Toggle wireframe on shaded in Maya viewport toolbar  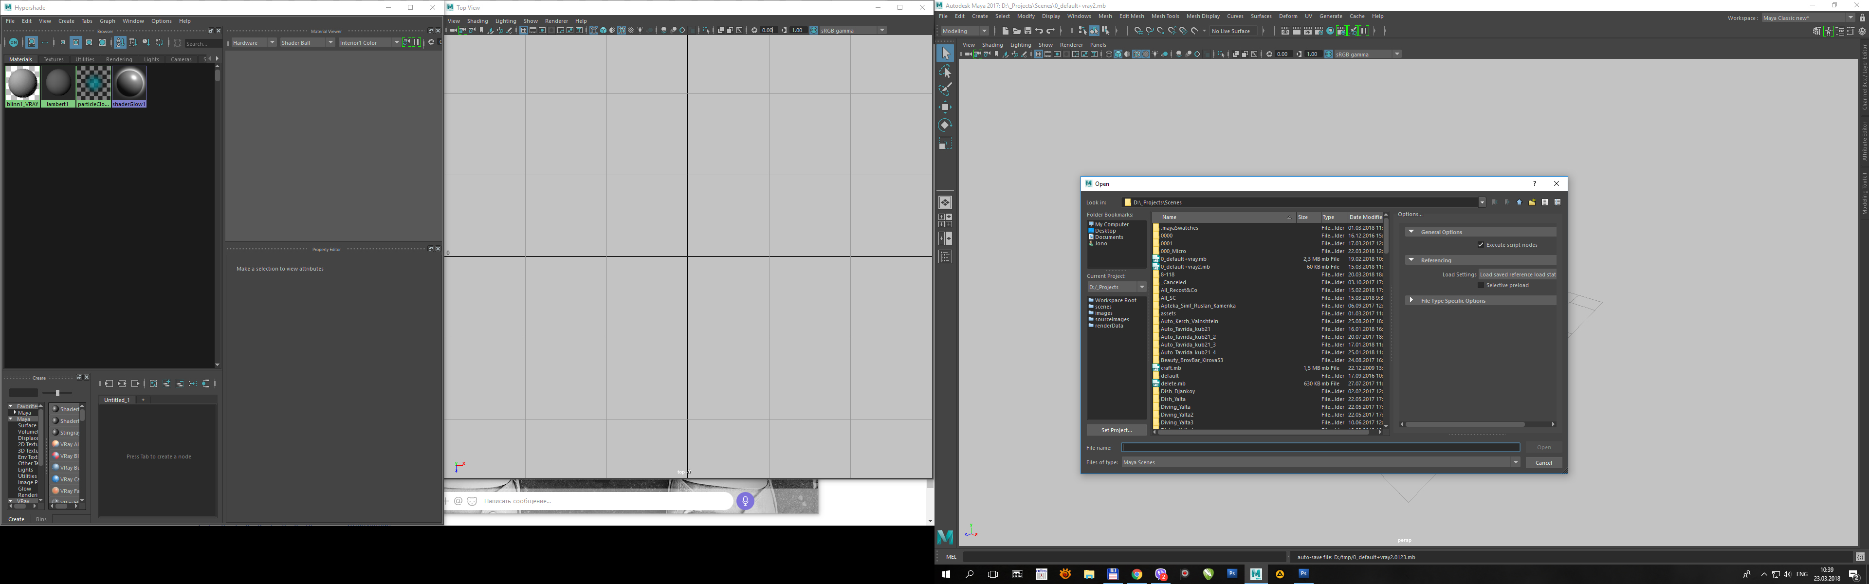point(1137,54)
